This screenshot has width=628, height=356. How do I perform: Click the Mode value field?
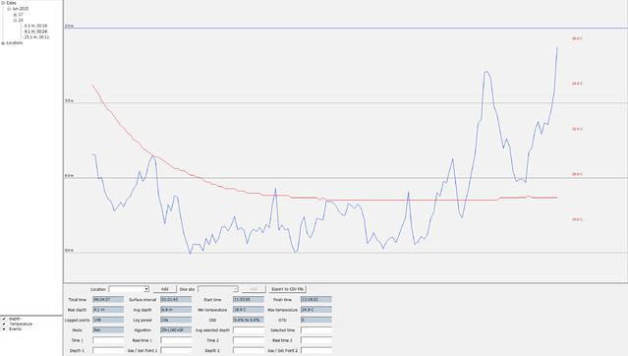pos(108,330)
